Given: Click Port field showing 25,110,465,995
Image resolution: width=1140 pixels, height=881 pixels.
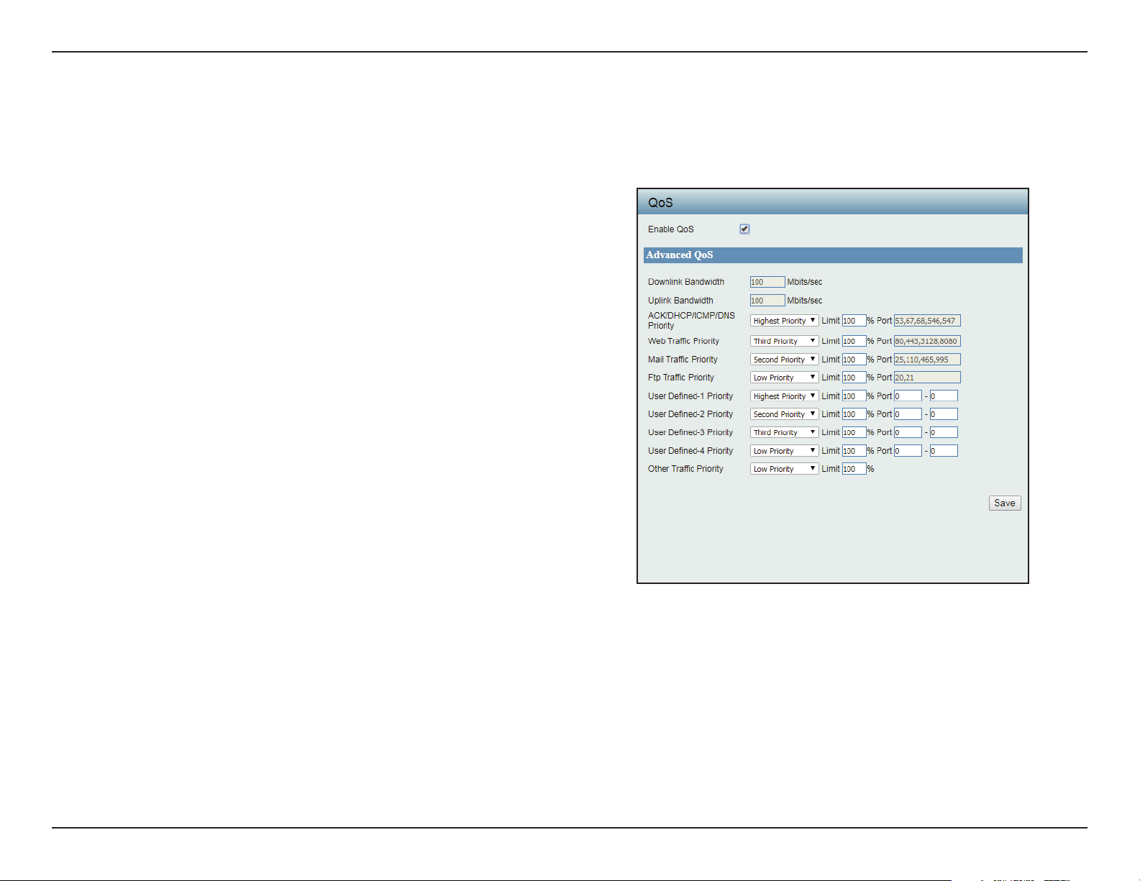Looking at the screenshot, I should click(x=927, y=360).
